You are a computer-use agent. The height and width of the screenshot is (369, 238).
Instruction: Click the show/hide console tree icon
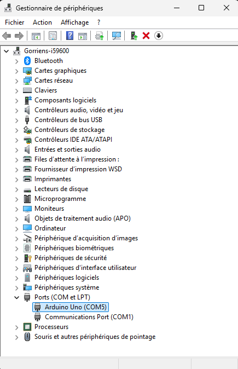[36, 36]
